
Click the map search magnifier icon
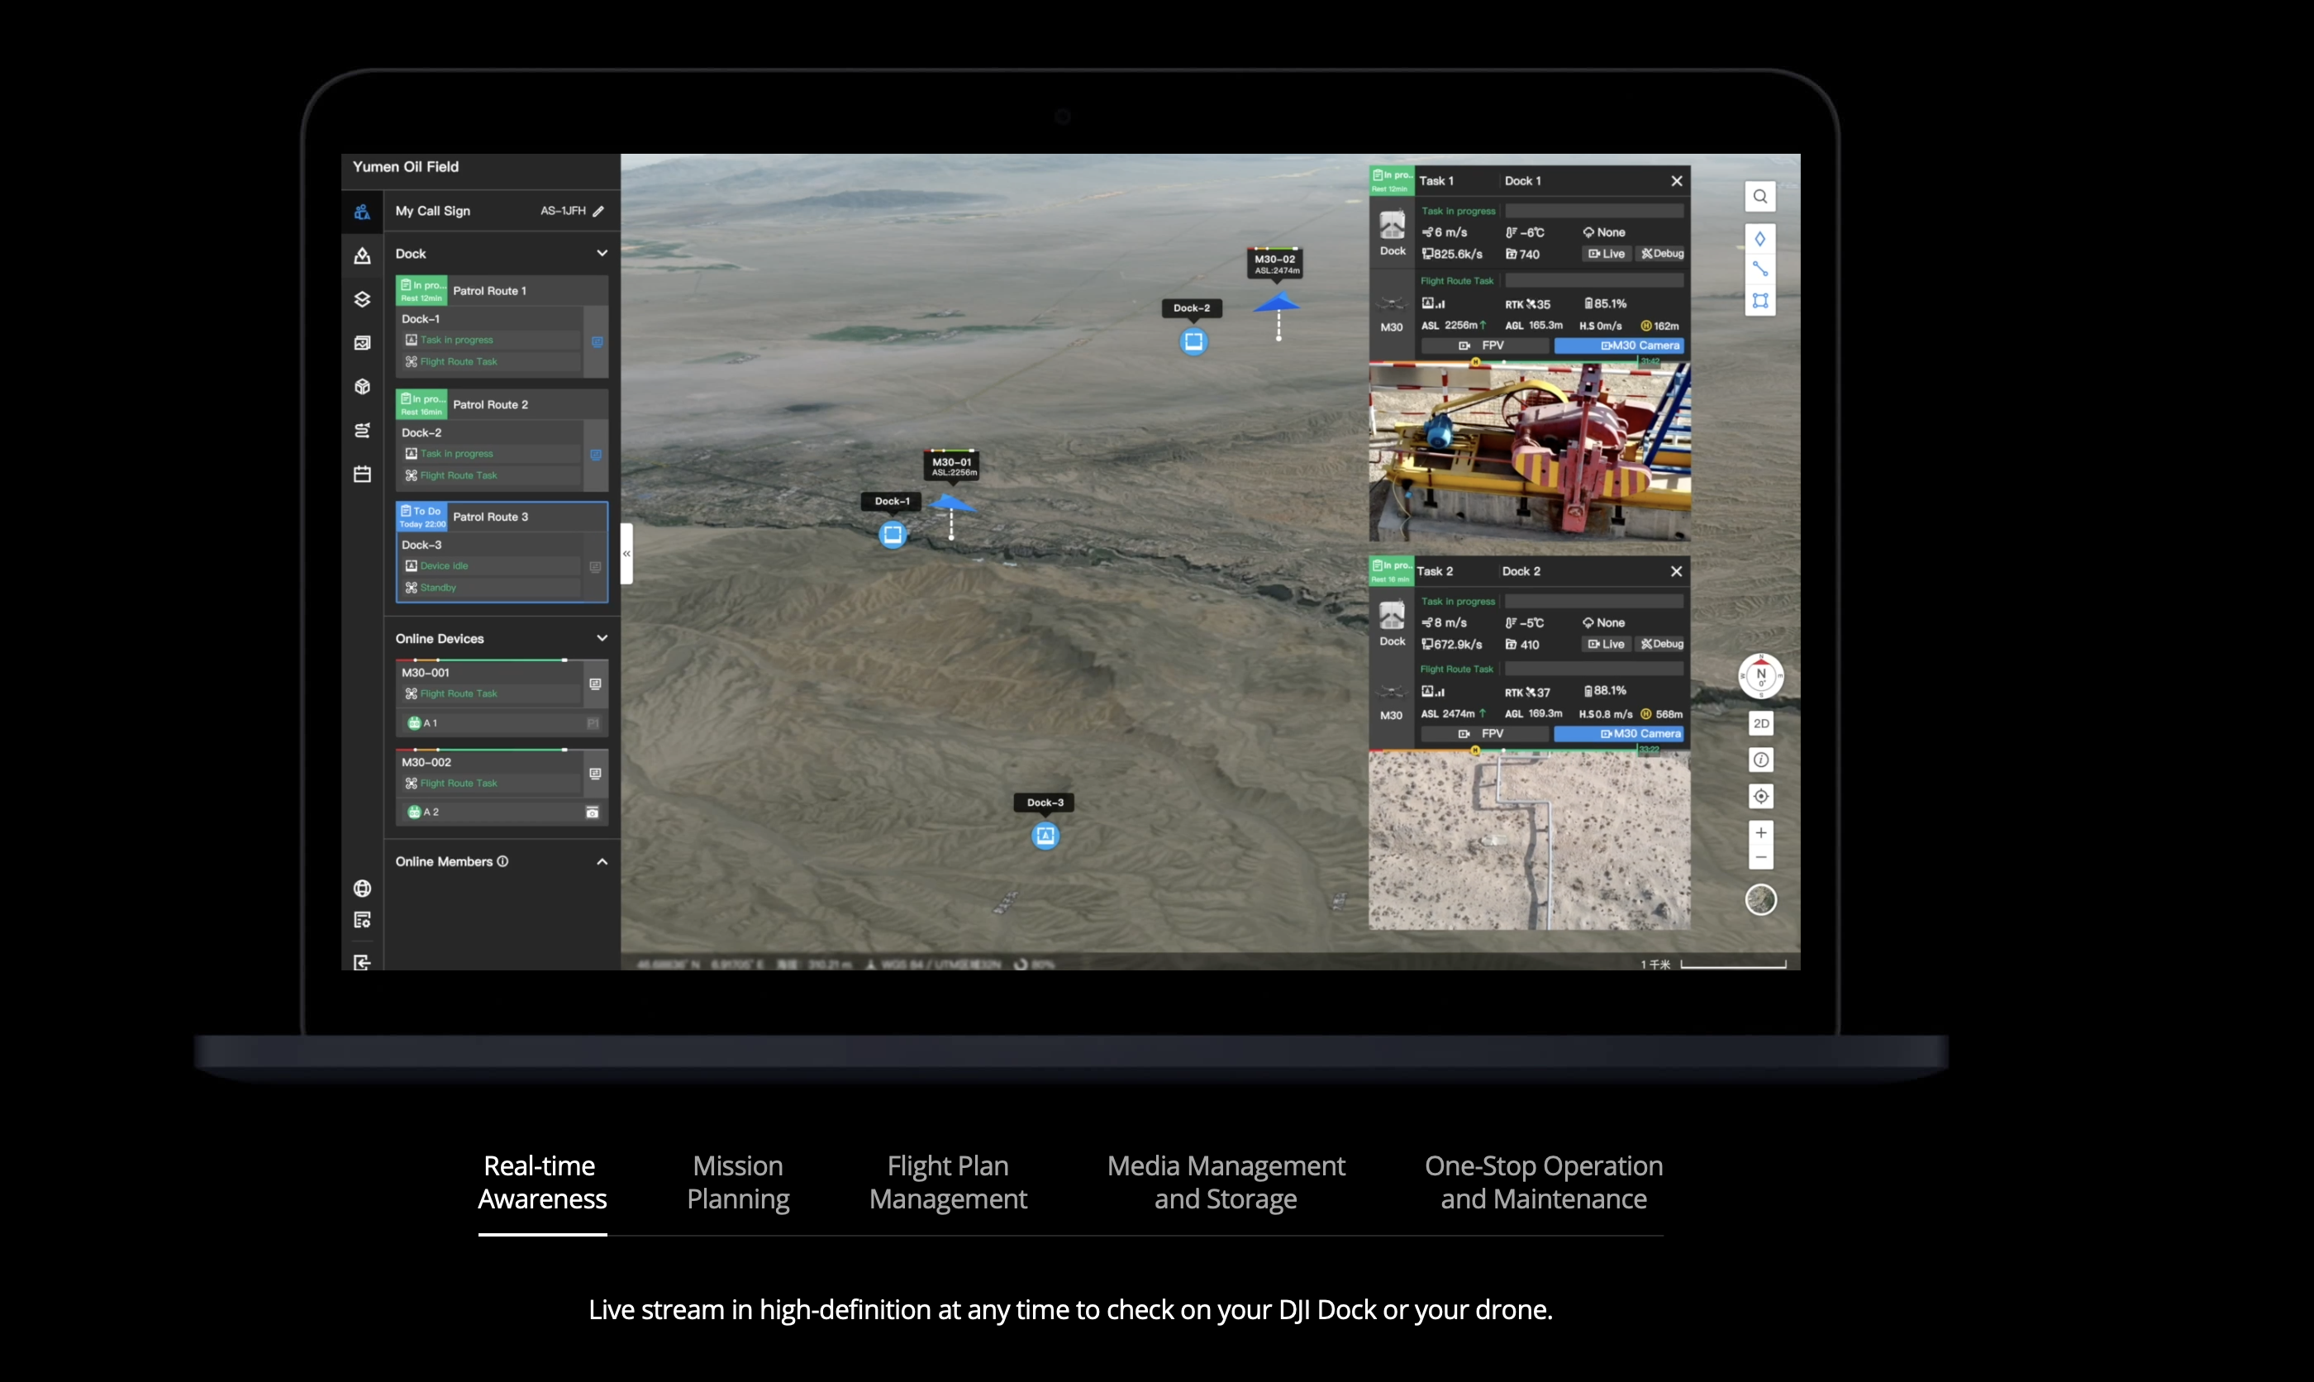click(x=1759, y=197)
